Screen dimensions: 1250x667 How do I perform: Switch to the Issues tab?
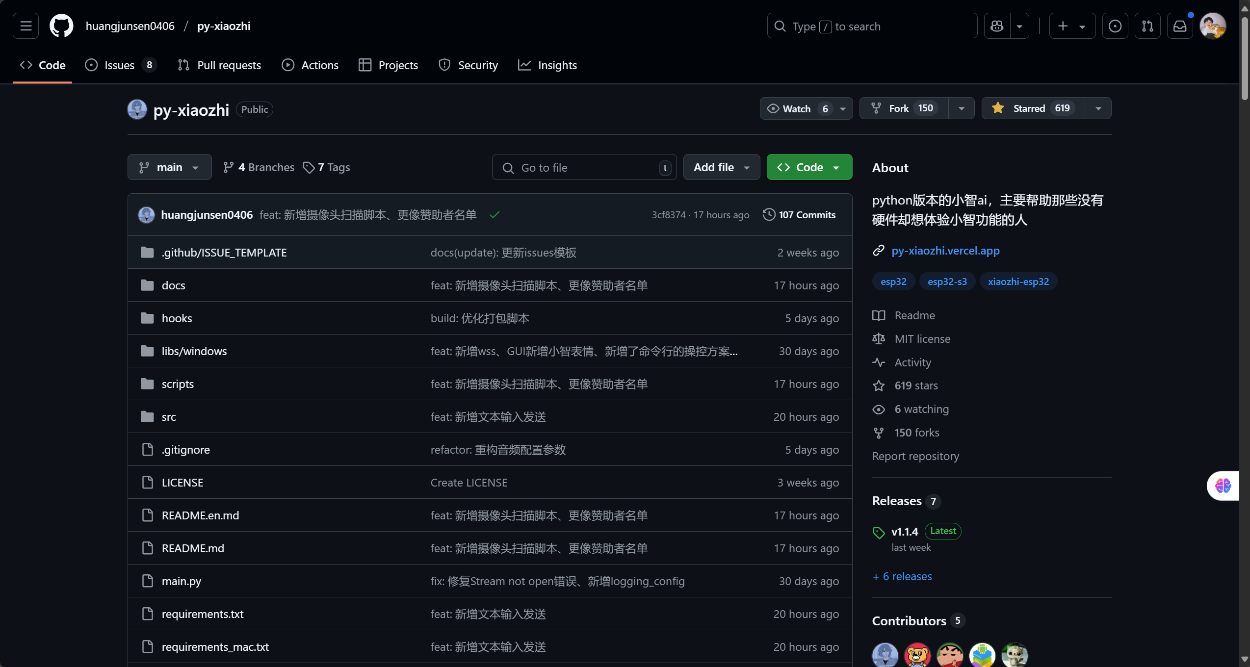point(120,65)
